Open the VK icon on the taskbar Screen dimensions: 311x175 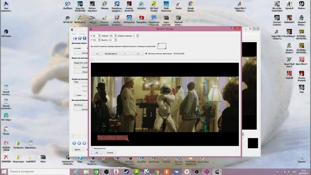pyautogui.click(x=176, y=172)
